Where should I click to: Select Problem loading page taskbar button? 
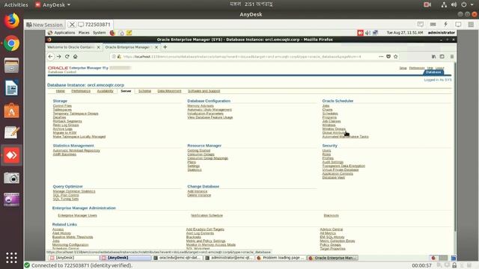[281, 258]
